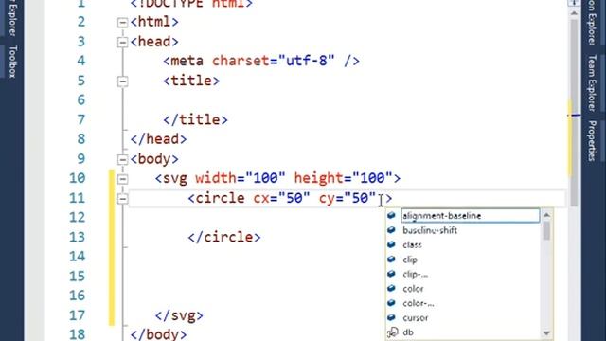The width and height of the screenshot is (606, 341).
Task: Click the alignment-baseline attribute icon
Action: click(x=391, y=215)
